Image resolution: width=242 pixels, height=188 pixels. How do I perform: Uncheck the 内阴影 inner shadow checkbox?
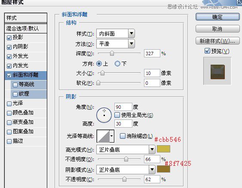pos(9,47)
